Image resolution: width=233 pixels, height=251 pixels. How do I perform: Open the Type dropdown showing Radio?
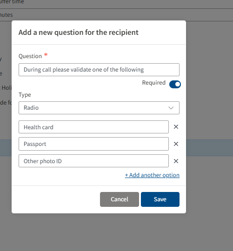[x=99, y=108]
